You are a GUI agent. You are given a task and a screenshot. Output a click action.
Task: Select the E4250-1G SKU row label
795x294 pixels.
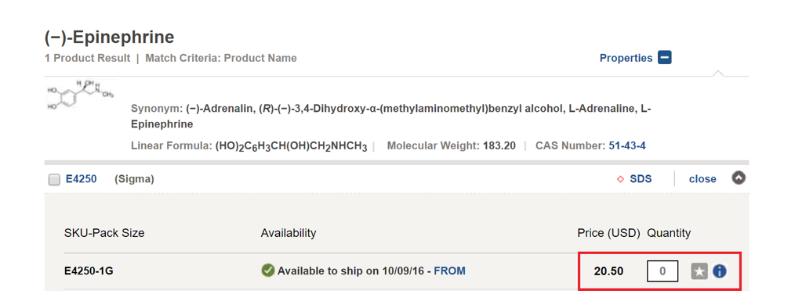pos(89,271)
